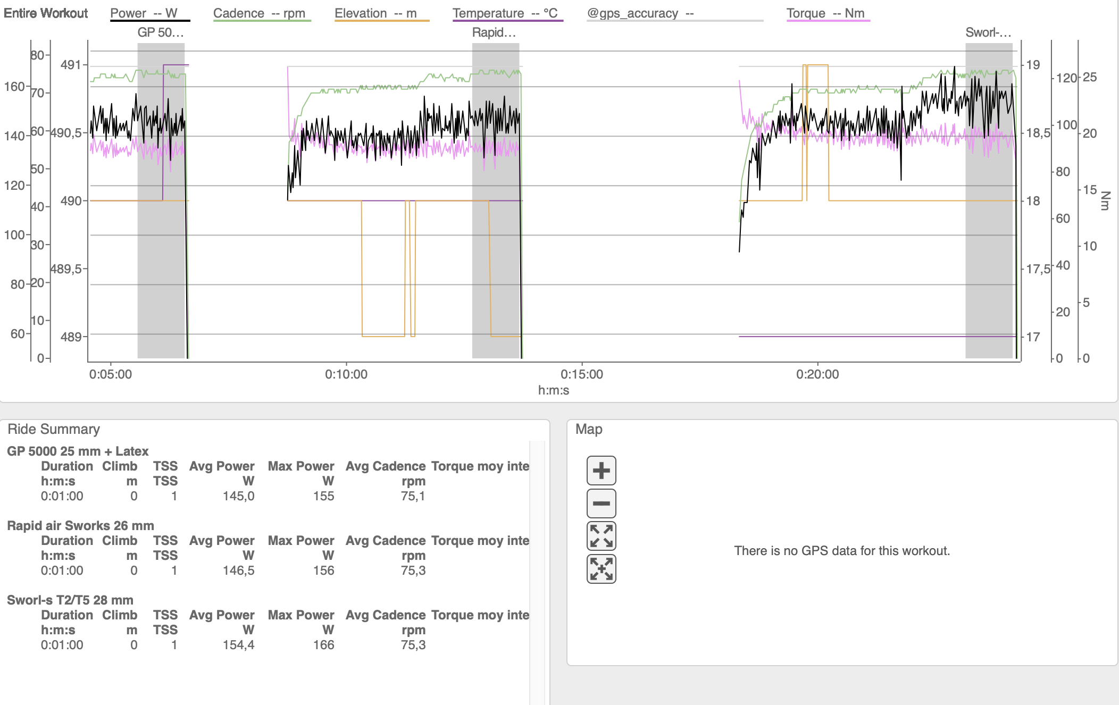Toggle the Cadence series in the legend
Screen dimensions: 1119x705
pyautogui.click(x=259, y=13)
